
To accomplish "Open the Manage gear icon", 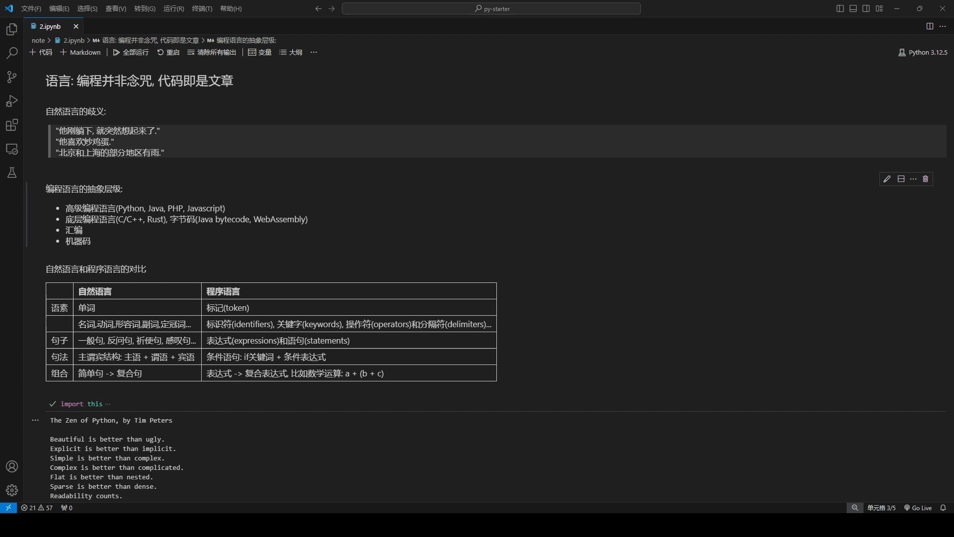I will pos(12,490).
